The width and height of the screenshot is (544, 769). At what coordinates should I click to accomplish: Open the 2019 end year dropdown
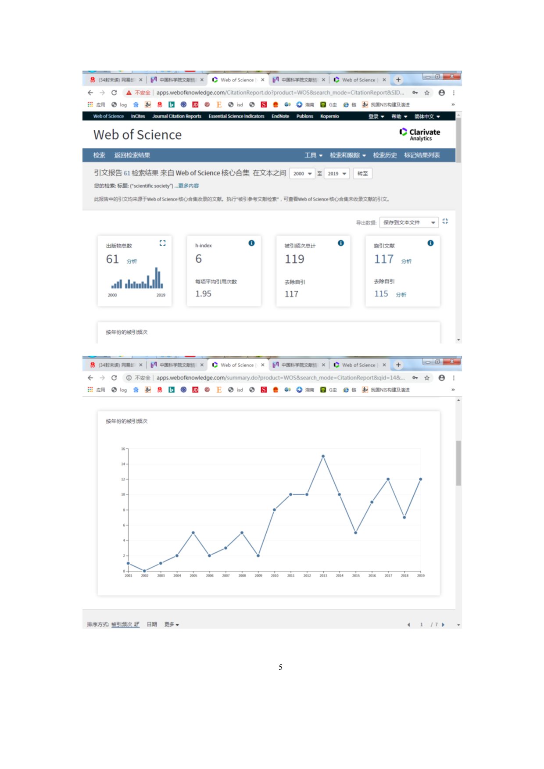[337, 174]
